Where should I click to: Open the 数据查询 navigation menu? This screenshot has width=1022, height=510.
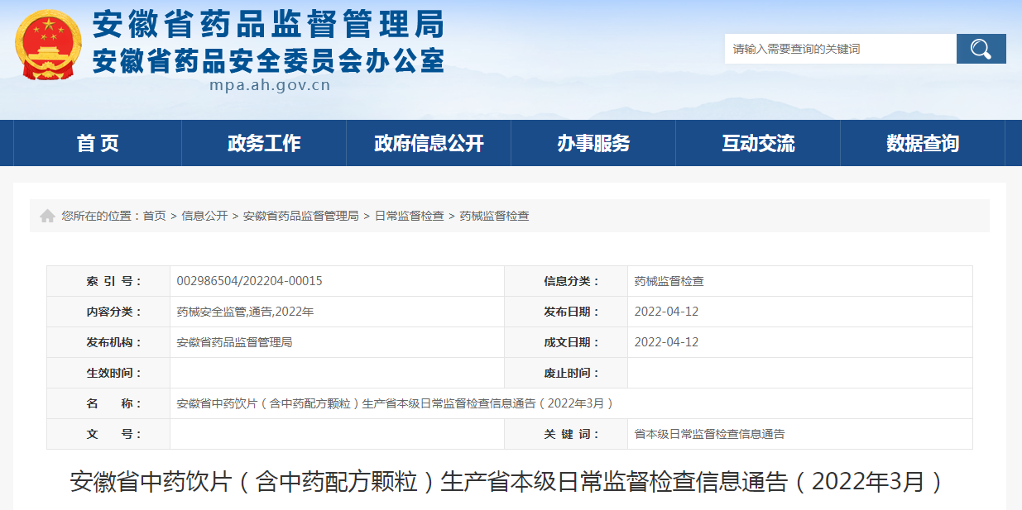click(x=923, y=143)
